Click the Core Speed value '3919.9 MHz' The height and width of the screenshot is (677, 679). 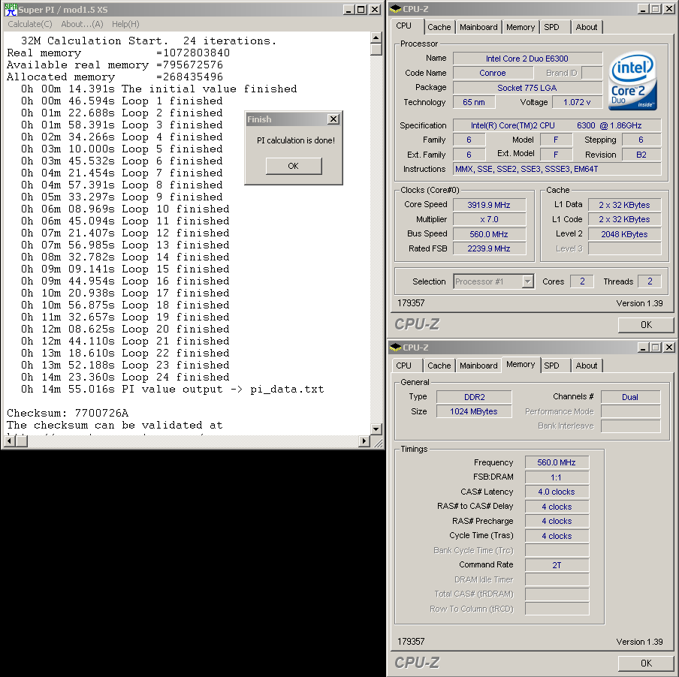tap(489, 205)
